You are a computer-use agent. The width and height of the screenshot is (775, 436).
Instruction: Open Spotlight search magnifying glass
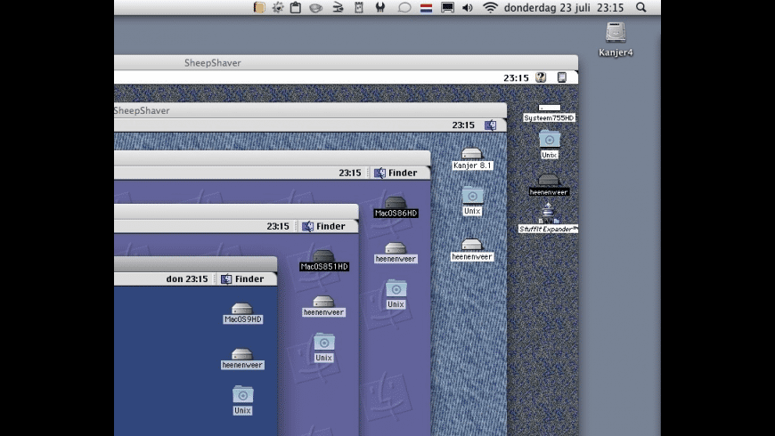tap(641, 7)
